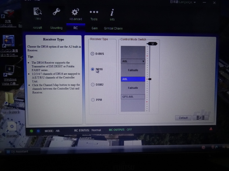Open the View section icon
The width and height of the screenshot is (229, 171).
tap(38, 11)
